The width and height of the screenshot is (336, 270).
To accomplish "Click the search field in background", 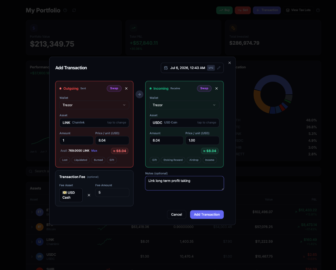I will click(x=174, y=171).
